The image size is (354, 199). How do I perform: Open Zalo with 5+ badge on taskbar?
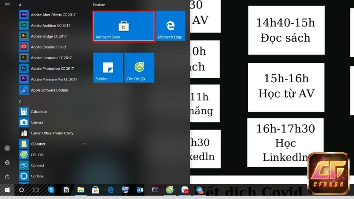point(185,190)
